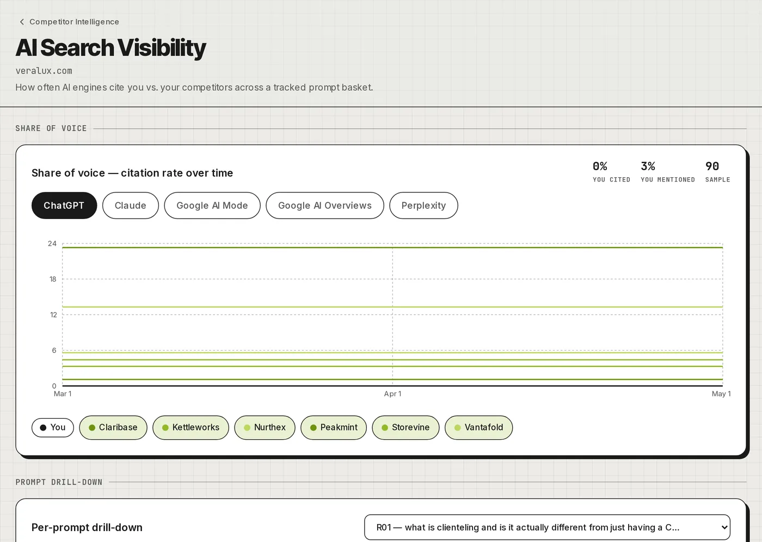Switch to the Claude tab
The image size is (762, 542).
click(131, 205)
